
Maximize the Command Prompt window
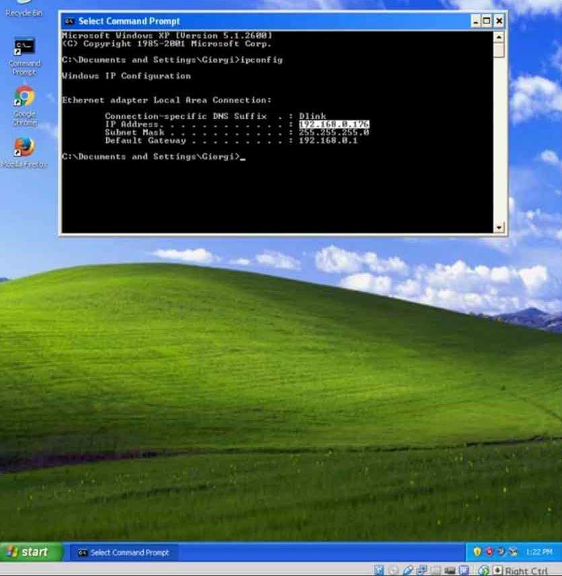tap(487, 22)
